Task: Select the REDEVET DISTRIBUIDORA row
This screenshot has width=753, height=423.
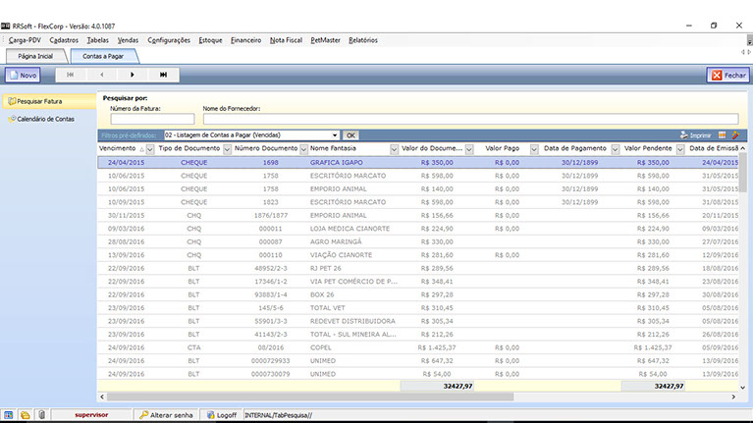Action: point(419,321)
